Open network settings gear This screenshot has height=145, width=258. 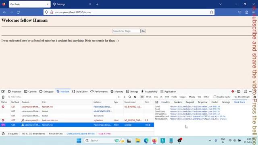tap(255, 97)
